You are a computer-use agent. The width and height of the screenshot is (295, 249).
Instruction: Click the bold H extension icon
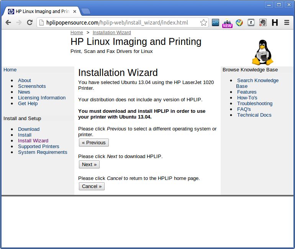[x=275, y=23]
